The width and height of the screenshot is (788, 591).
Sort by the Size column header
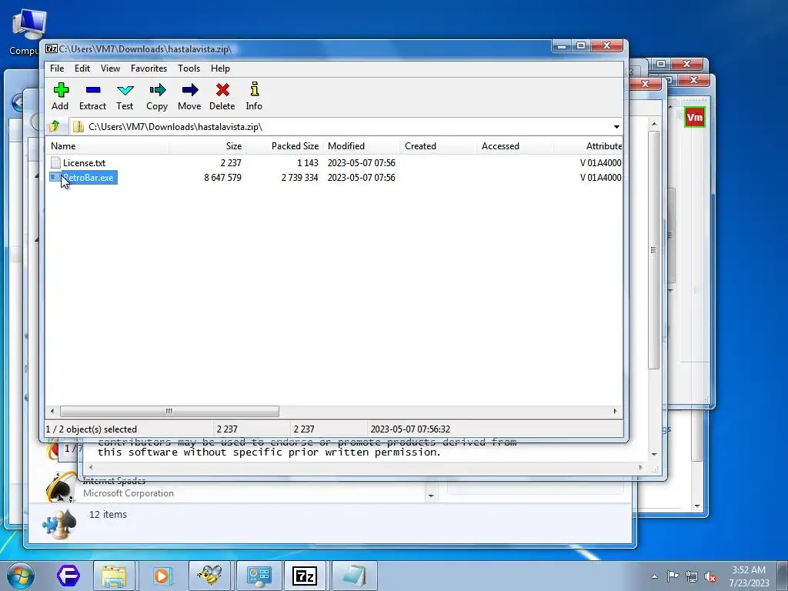[207, 146]
